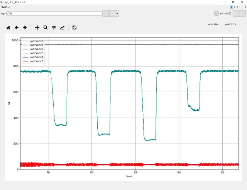Screen dimensions: 247x190
Task: Click the y=95.2729 cursor coordinate readout
Action: 230,24
